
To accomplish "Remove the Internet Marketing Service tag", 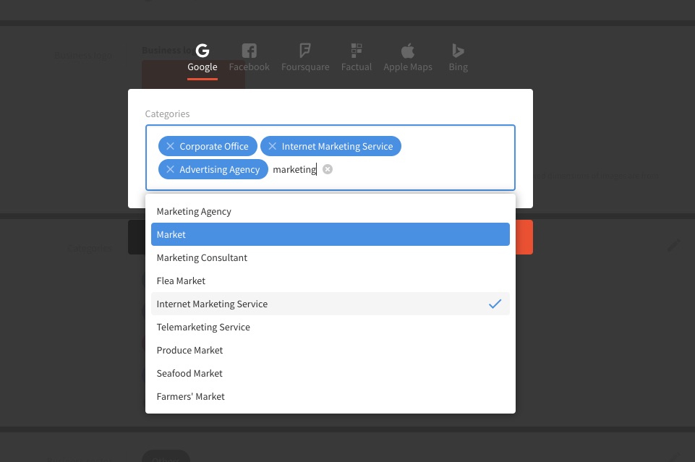I will pyautogui.click(x=273, y=146).
